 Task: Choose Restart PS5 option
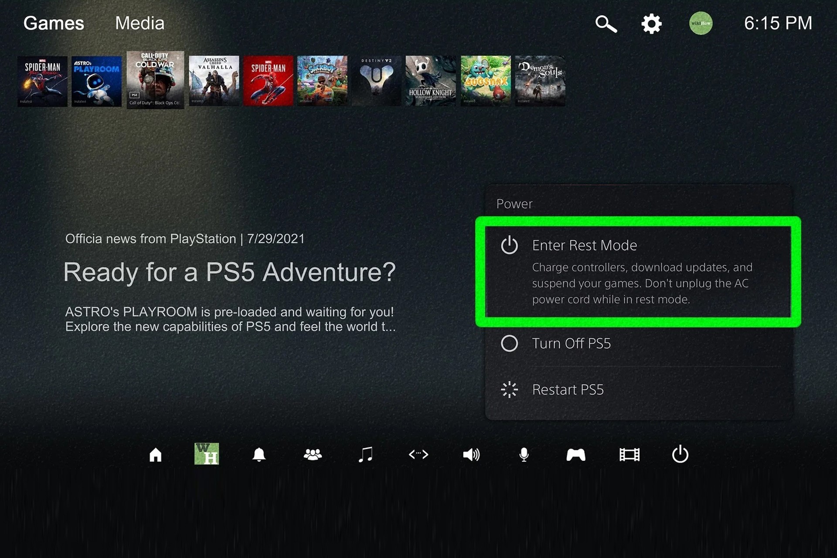tap(568, 390)
